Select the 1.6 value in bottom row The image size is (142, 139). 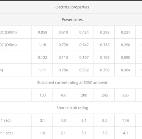(42, 133)
